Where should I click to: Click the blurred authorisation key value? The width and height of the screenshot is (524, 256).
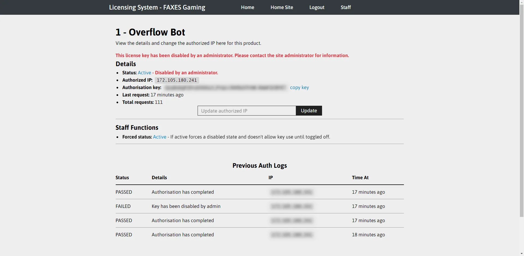[x=225, y=87]
